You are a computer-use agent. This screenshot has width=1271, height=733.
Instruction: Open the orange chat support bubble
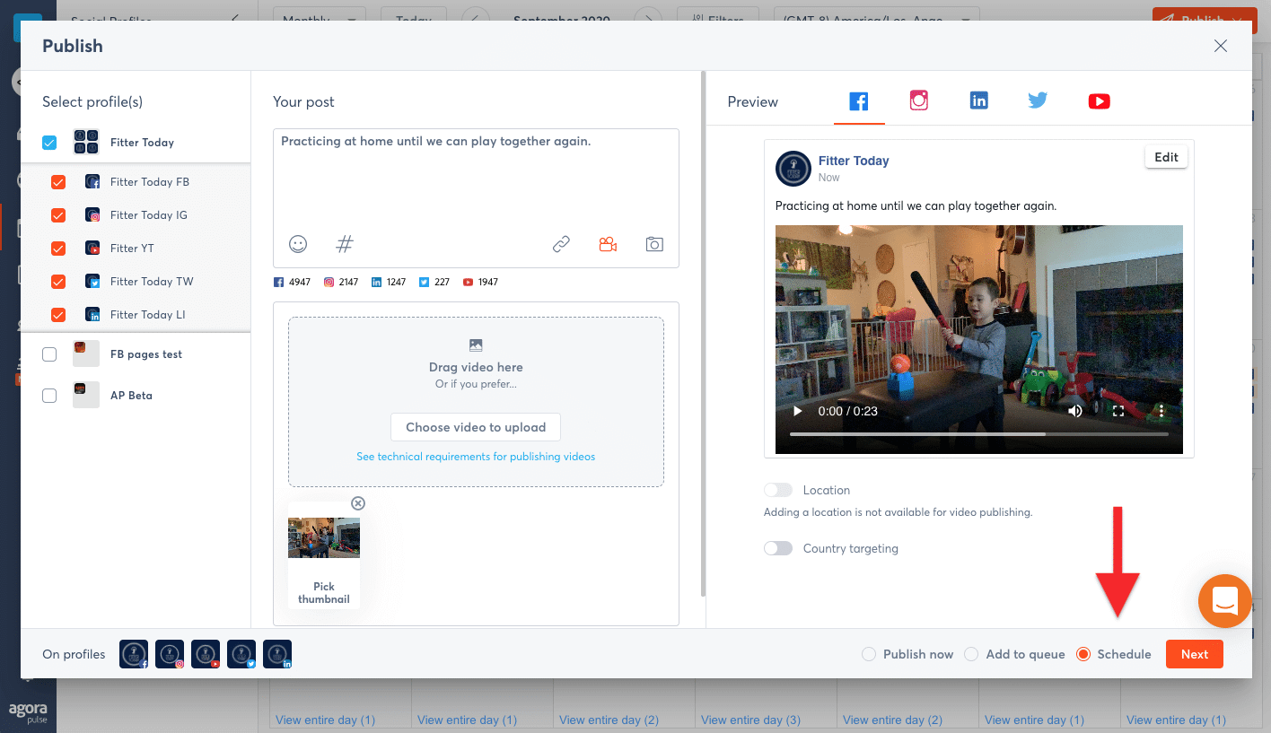[x=1224, y=600]
